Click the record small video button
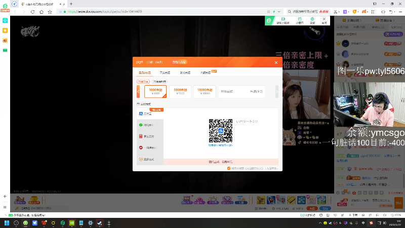 pyautogui.click(x=283, y=21)
